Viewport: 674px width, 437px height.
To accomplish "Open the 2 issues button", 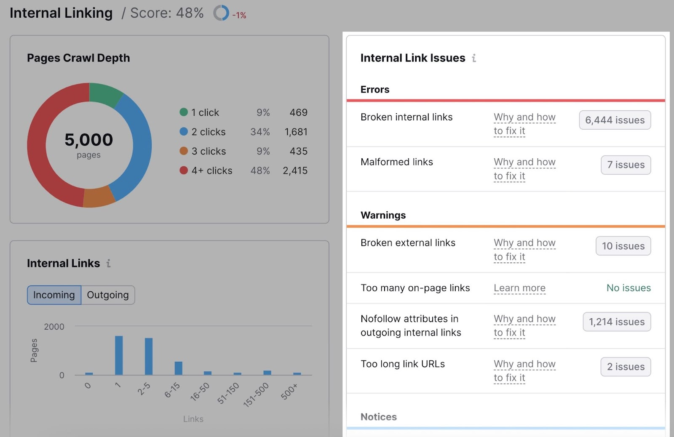I will [626, 367].
